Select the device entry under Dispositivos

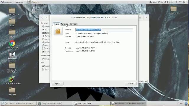pos(46,59)
